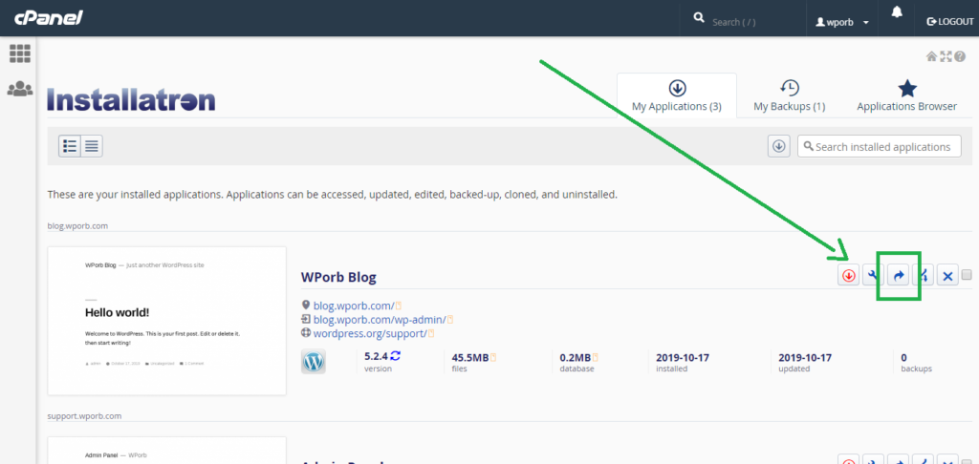Open the wrench edit icon for WPorb Blog
979x464 pixels.
[x=874, y=275]
